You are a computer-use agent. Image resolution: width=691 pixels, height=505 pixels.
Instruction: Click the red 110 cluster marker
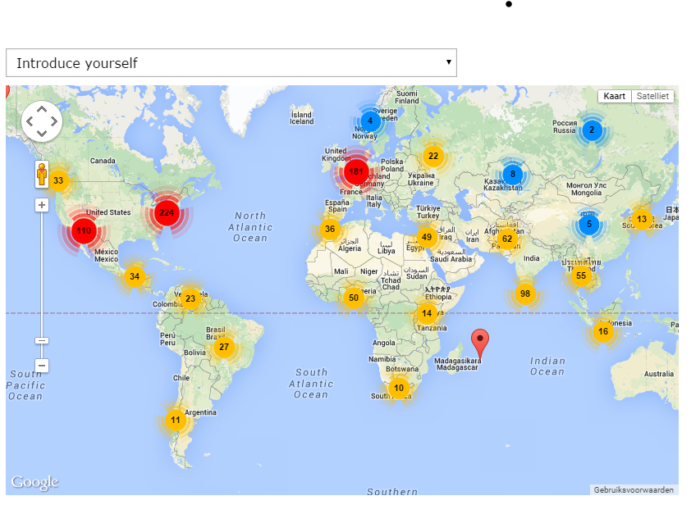click(x=84, y=231)
